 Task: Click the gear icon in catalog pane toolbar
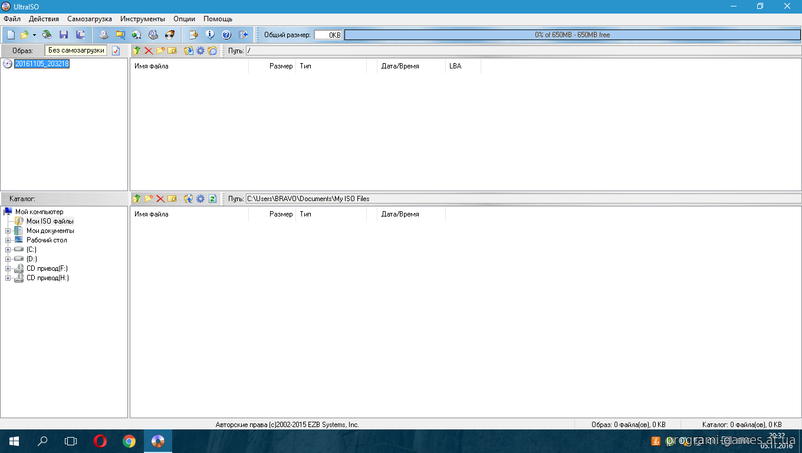point(200,199)
